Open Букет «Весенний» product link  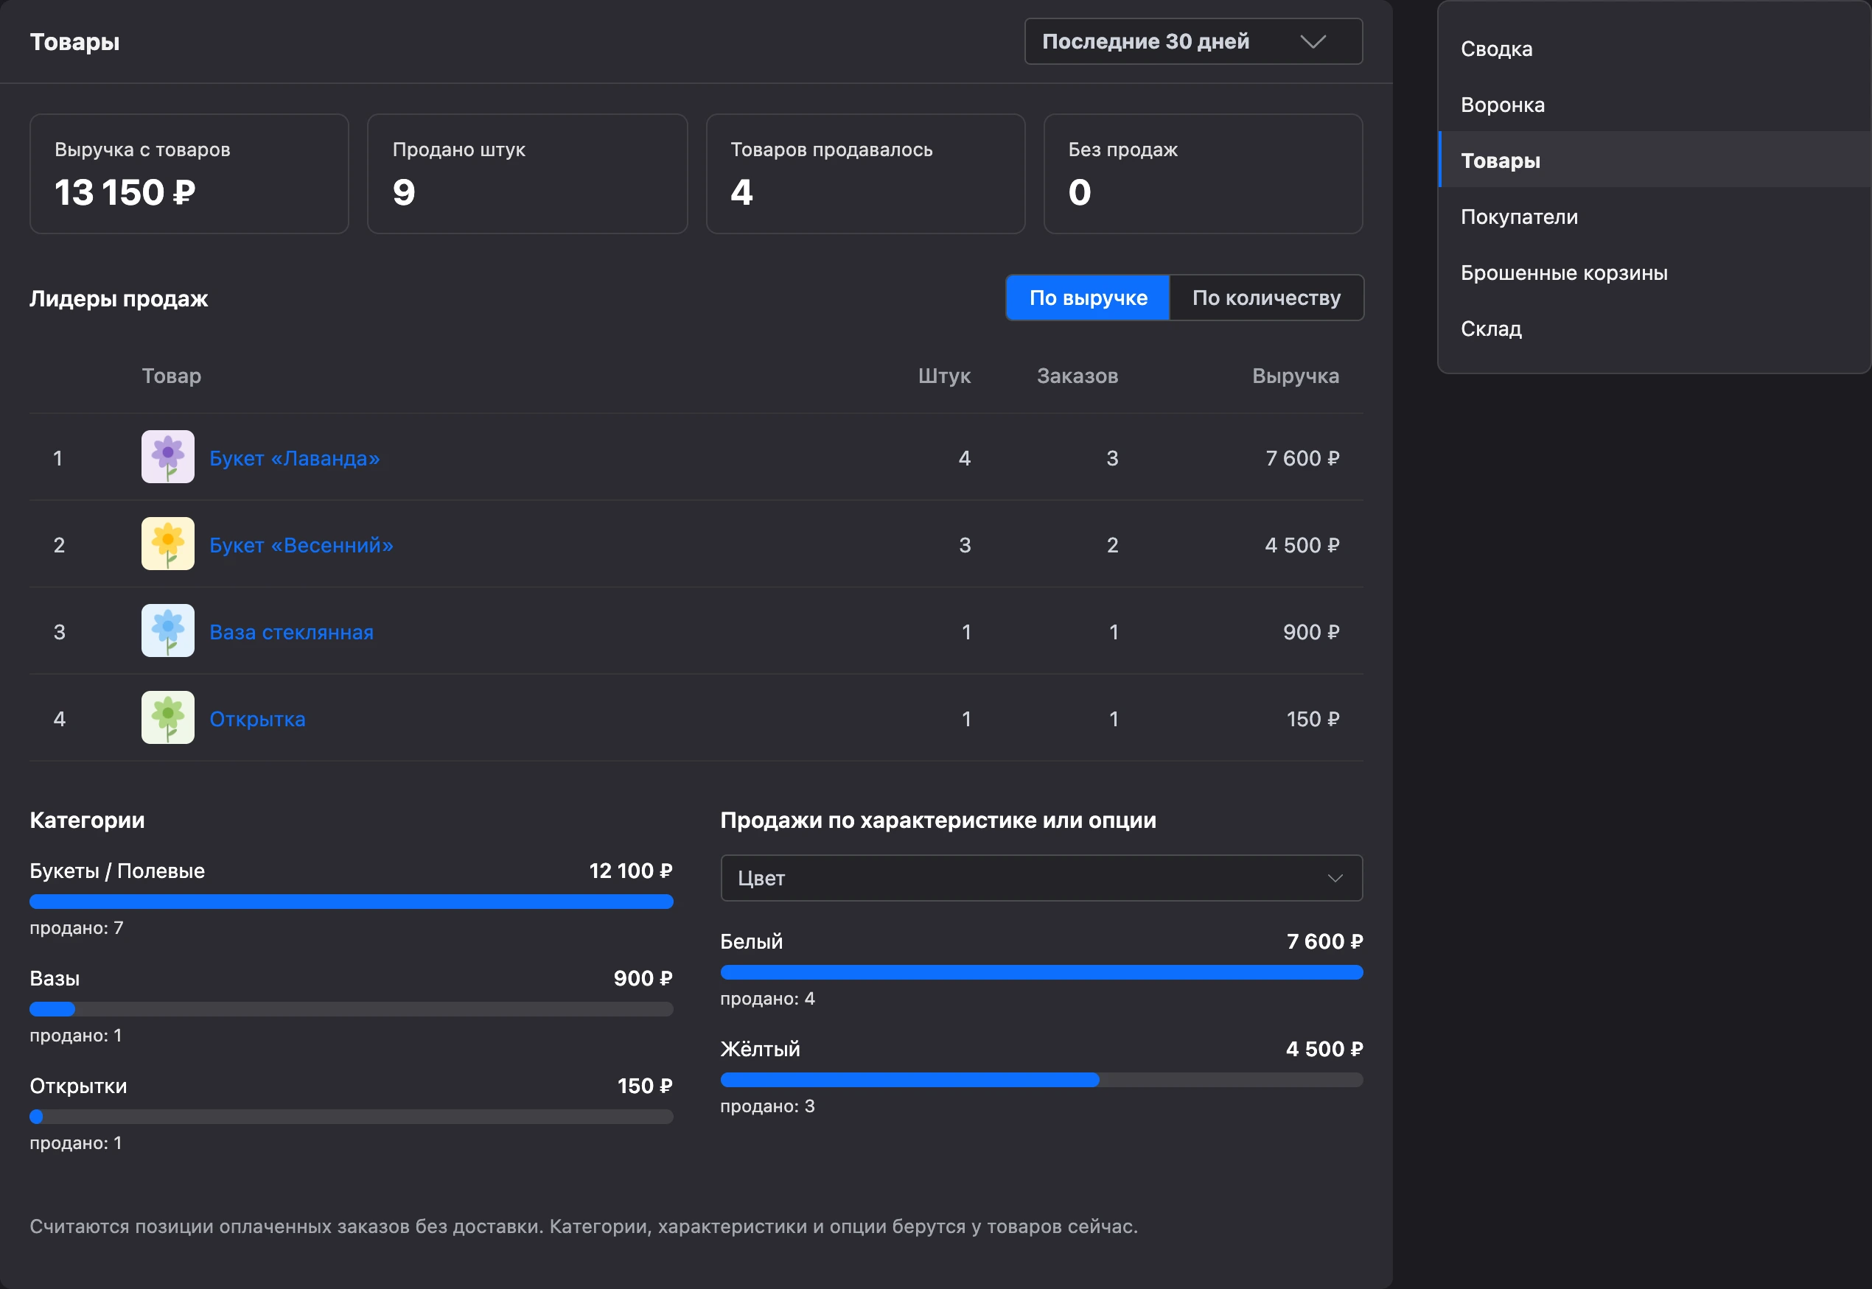point(301,545)
